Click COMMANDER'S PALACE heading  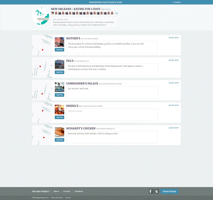tap(82, 83)
